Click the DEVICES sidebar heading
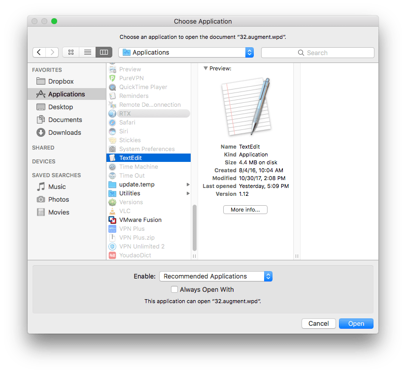 click(x=44, y=161)
